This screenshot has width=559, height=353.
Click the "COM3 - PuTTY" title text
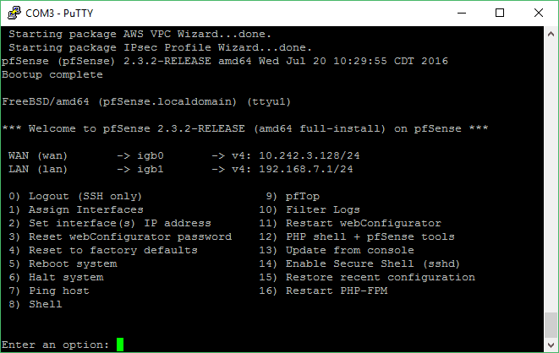point(59,14)
